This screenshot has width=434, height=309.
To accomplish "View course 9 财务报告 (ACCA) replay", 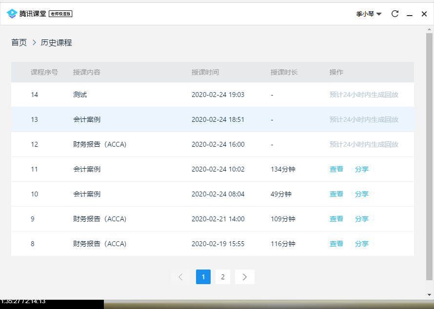I will 336,219.
